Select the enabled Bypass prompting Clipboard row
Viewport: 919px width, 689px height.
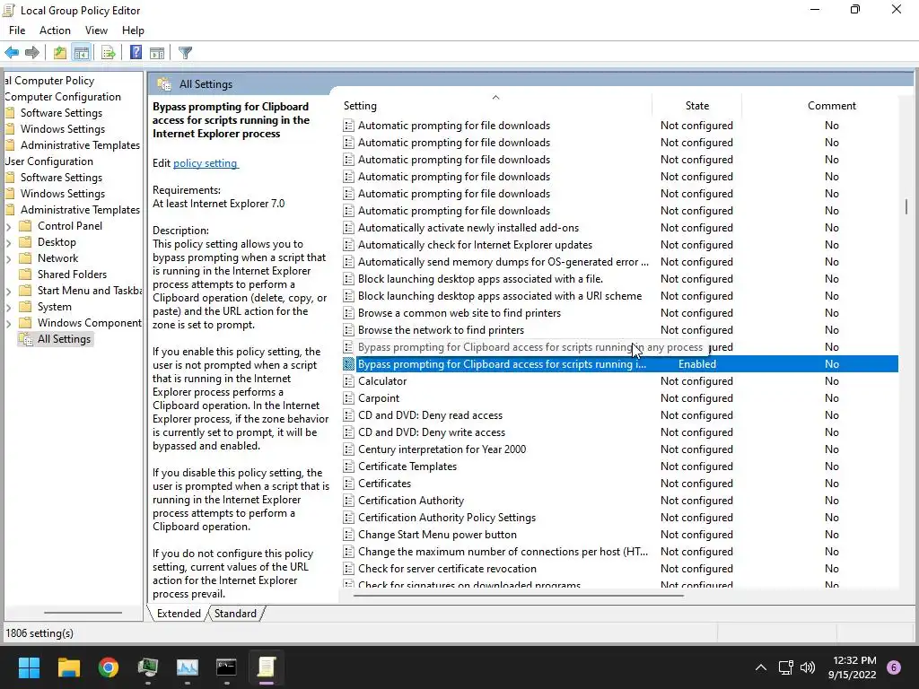[x=619, y=364]
